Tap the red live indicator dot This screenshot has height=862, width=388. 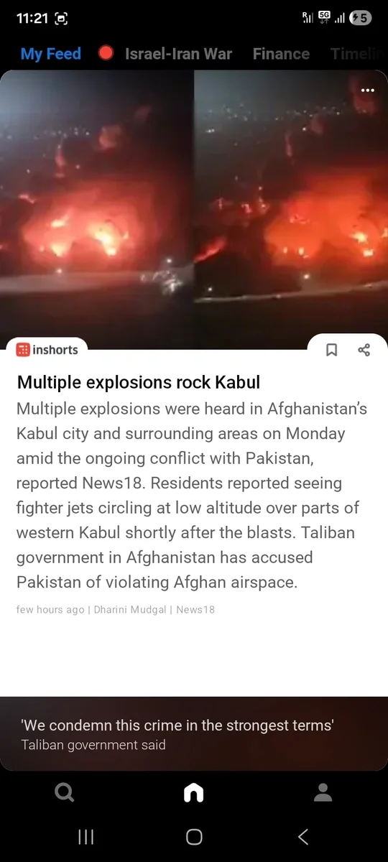[x=106, y=54]
